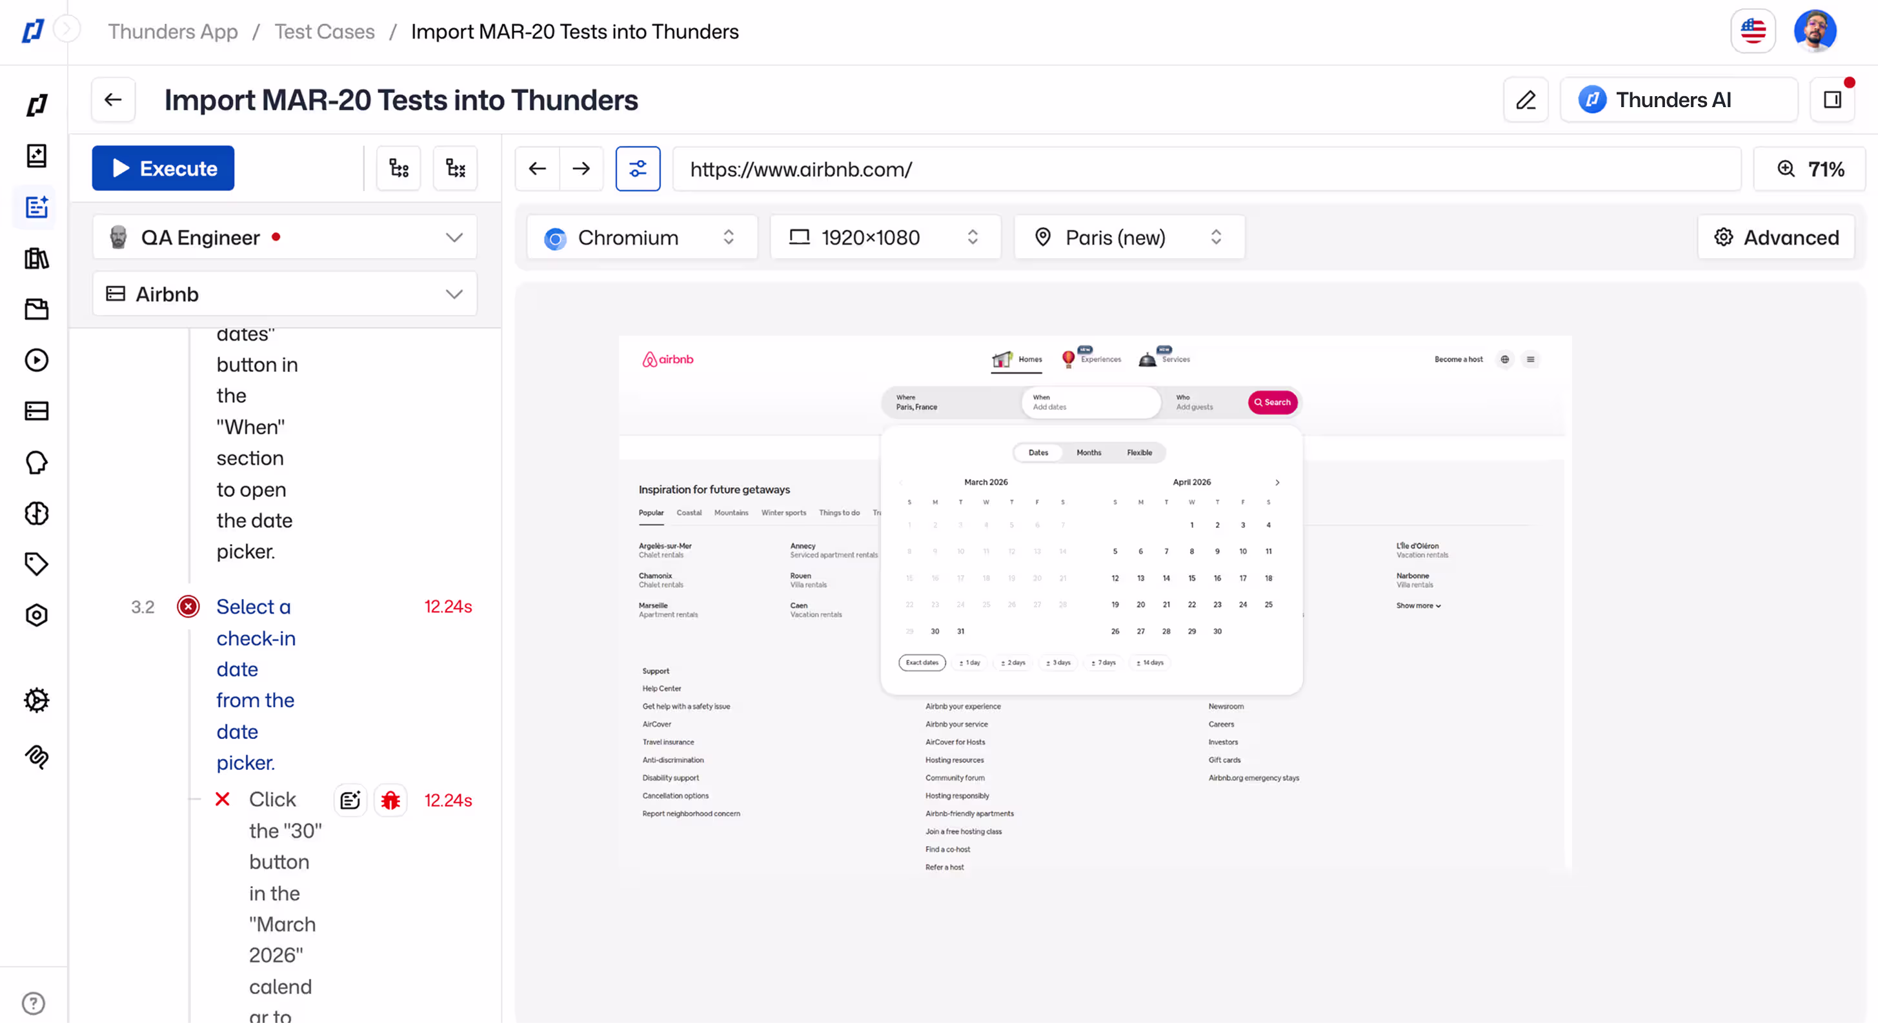Open Advanced settings

pos(1777,237)
